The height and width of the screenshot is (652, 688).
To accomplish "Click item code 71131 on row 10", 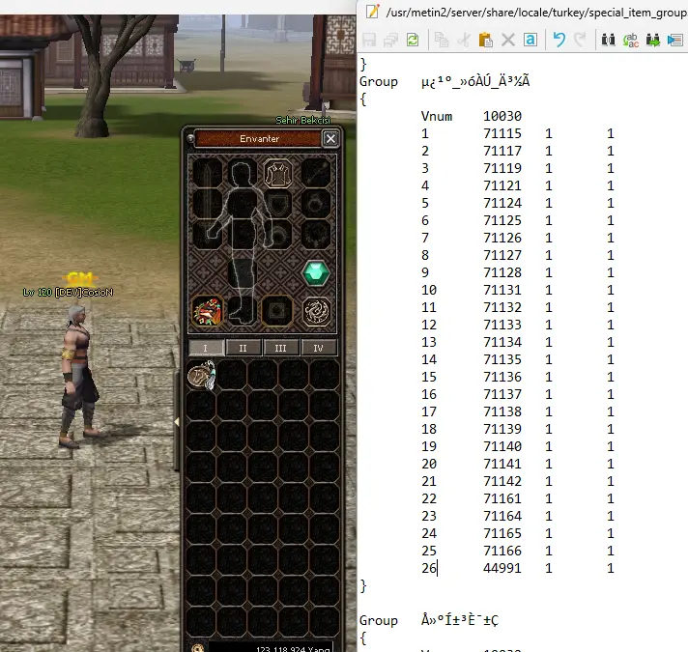I will click(x=502, y=290).
